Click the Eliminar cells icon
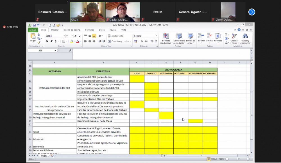Screen dimensions: 281x163 (209, 36)
